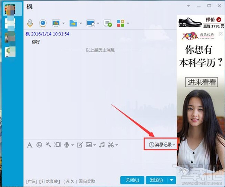The image size is (225, 187).
Task: Expand the presentation icon's dropdown arrow
Action: pos(64,23)
